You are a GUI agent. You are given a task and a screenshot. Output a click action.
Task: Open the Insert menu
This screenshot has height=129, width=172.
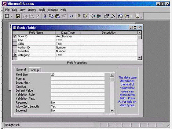32,10
